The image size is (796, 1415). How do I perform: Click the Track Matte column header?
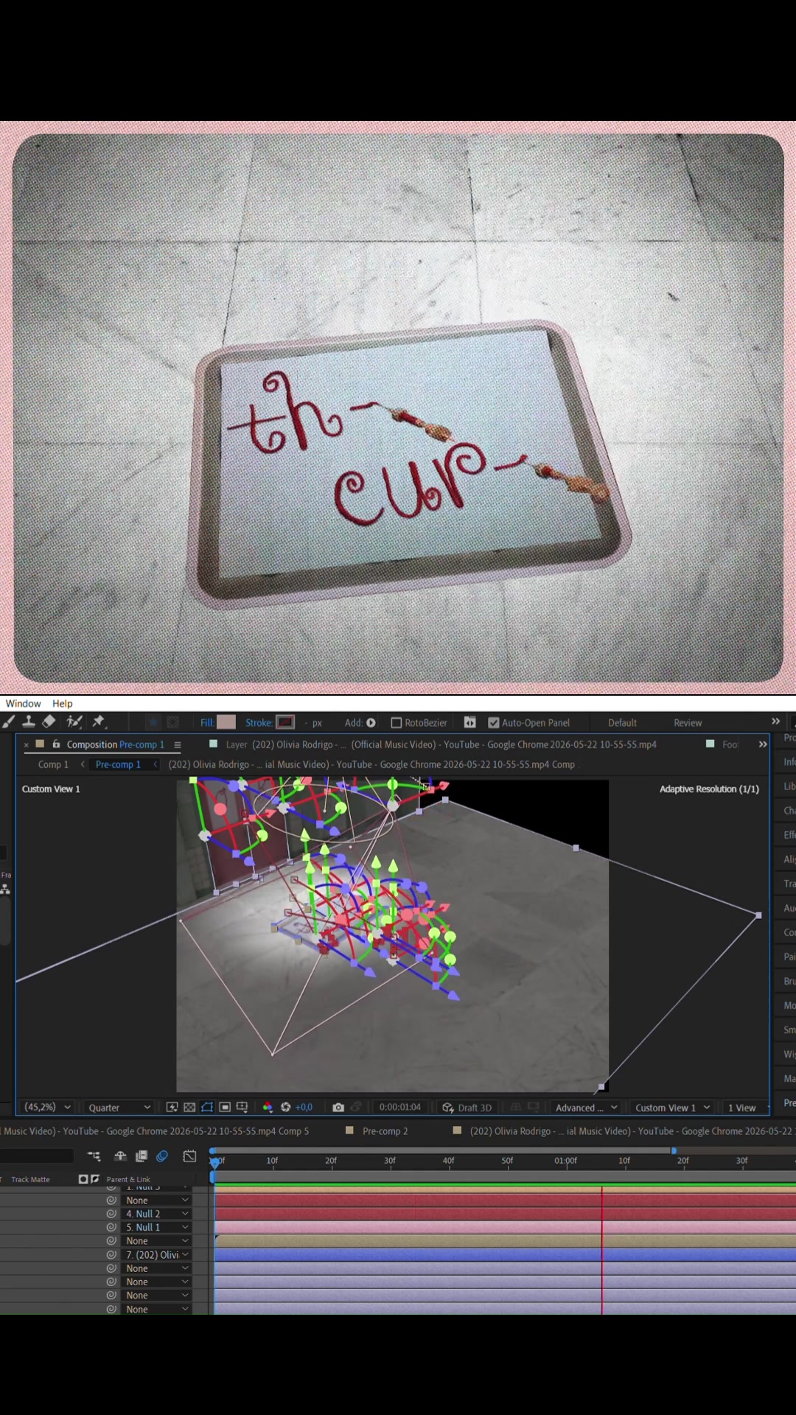pos(30,1179)
